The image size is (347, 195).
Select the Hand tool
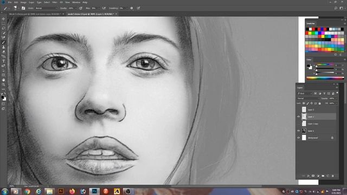(3, 80)
